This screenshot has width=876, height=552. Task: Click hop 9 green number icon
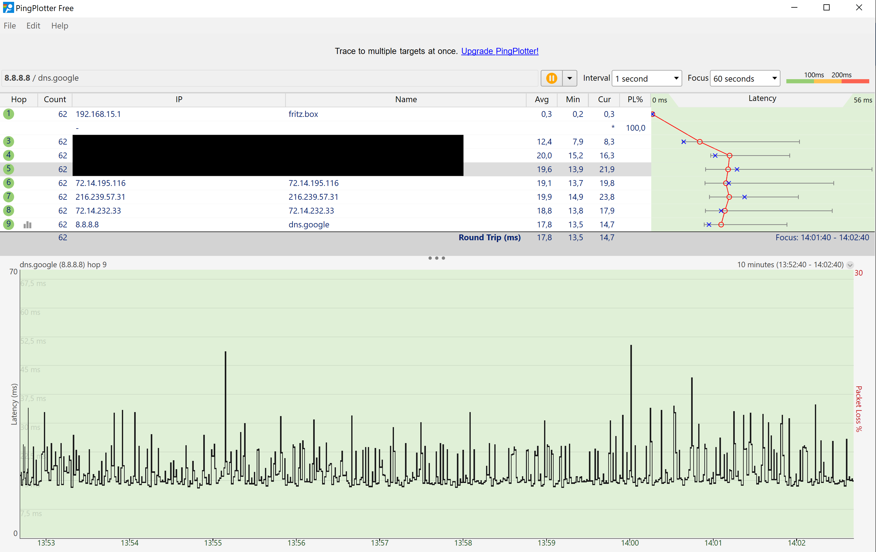point(8,224)
